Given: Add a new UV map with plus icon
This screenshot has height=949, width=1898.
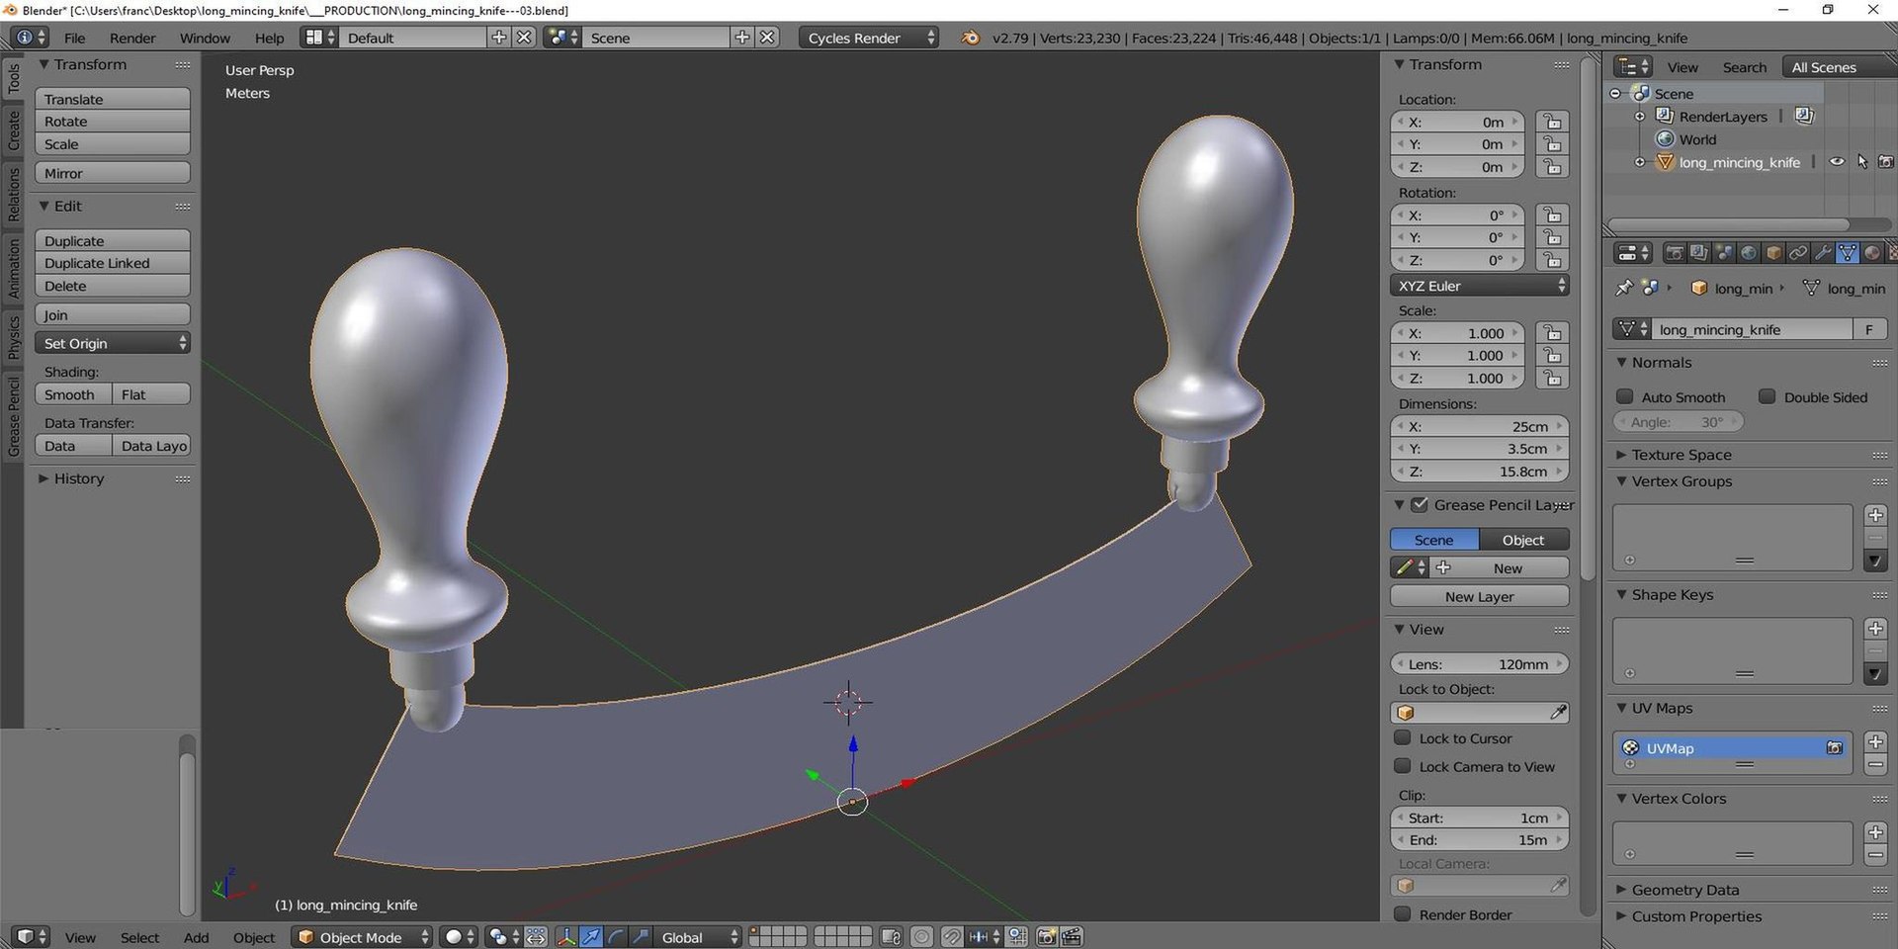Looking at the screenshot, I should tap(1875, 741).
